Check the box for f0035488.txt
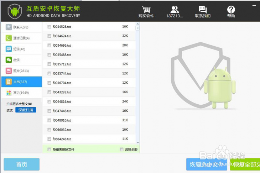Viewport: 260px width, 173px height. pyautogui.click(x=49, y=55)
